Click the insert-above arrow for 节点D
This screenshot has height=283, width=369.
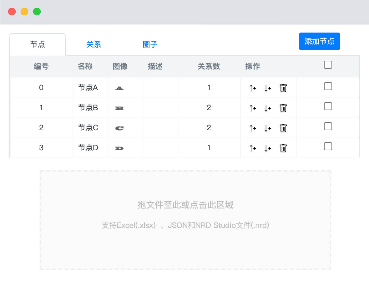(x=253, y=148)
